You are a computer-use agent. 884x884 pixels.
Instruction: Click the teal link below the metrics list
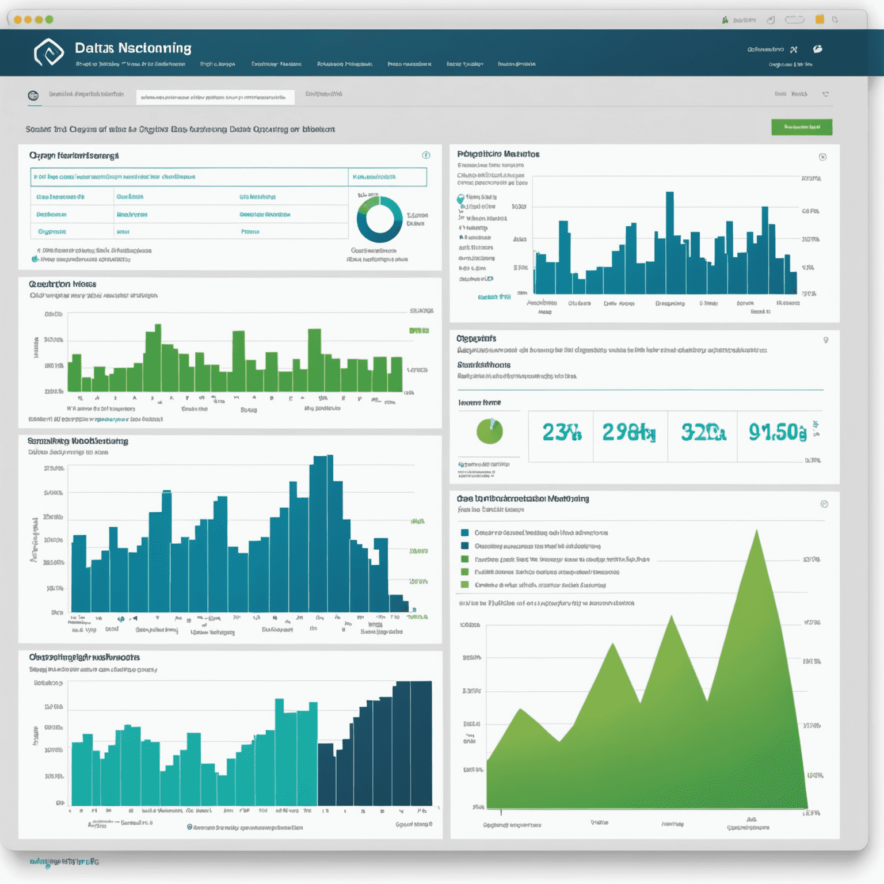click(494, 297)
